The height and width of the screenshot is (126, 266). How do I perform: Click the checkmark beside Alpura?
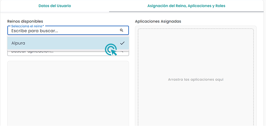click(x=122, y=43)
